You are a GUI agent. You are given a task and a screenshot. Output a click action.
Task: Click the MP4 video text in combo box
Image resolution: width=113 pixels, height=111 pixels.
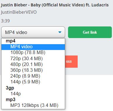[16, 32]
